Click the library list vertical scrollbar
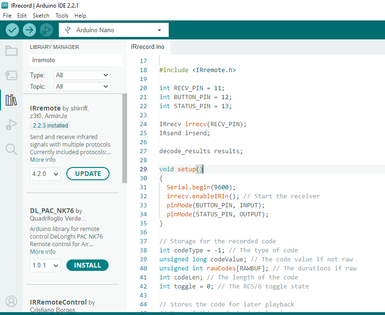385x315 pixels. tap(125, 139)
